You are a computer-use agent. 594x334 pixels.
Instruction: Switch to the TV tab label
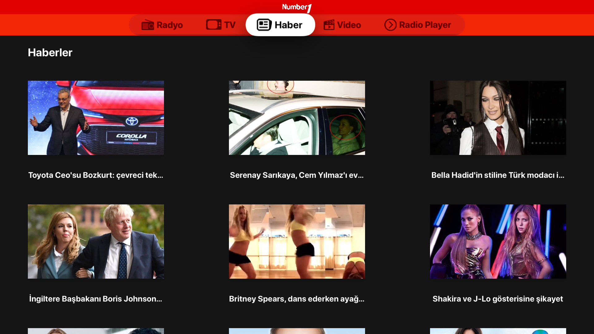230,25
